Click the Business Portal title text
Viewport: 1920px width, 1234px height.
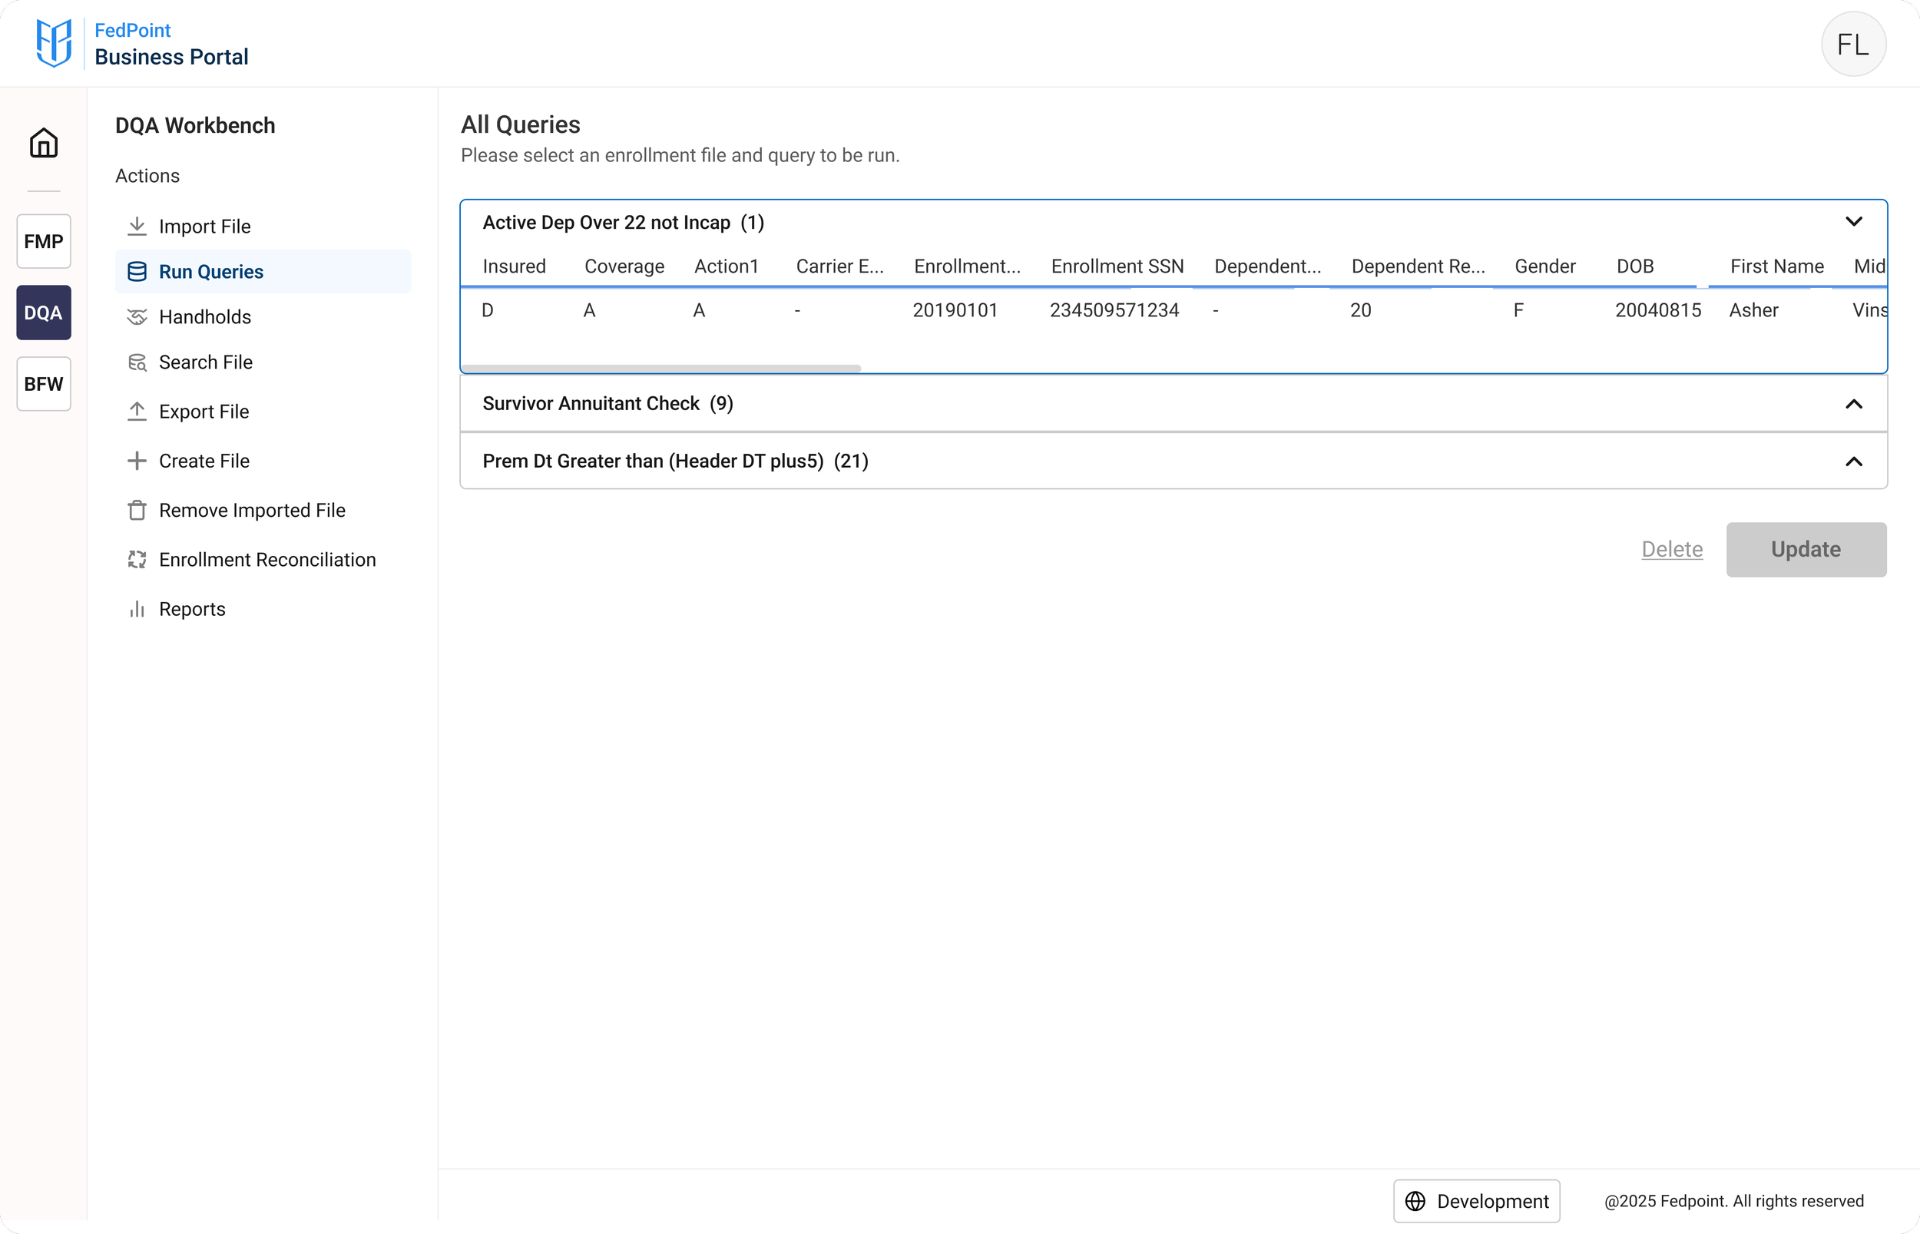171,57
